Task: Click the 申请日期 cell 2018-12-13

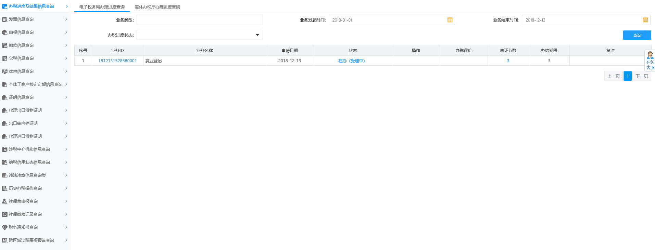Action: 290,61
